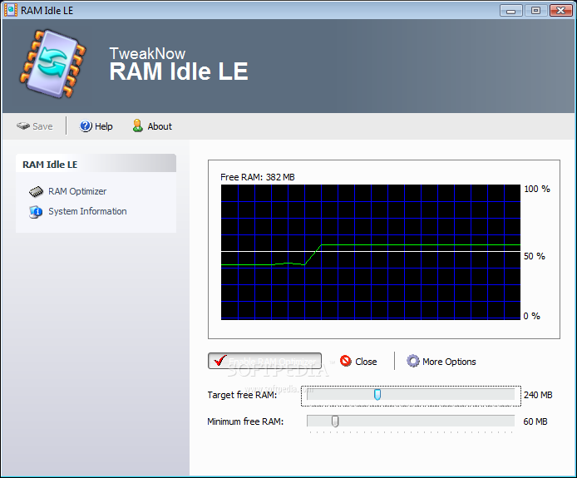Viewport: 577px width, 478px height.
Task: Click the red checkmark on the Enable button
Action: pos(220,360)
